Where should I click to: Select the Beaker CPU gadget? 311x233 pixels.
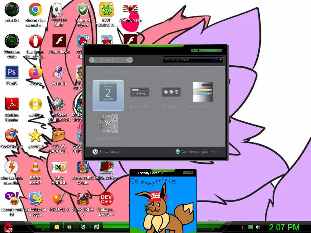coord(203,92)
